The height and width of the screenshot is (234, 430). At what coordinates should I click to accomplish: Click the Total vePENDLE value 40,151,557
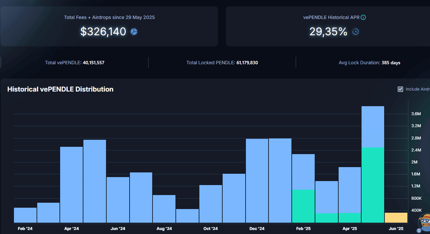(93, 63)
